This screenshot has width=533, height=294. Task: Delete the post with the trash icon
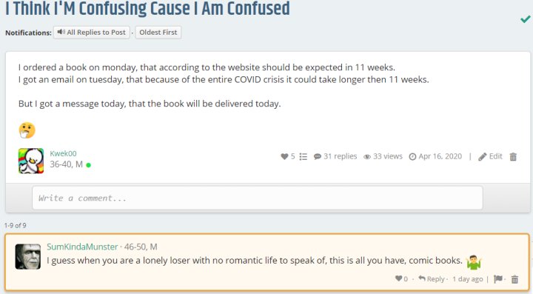pyautogui.click(x=513, y=157)
